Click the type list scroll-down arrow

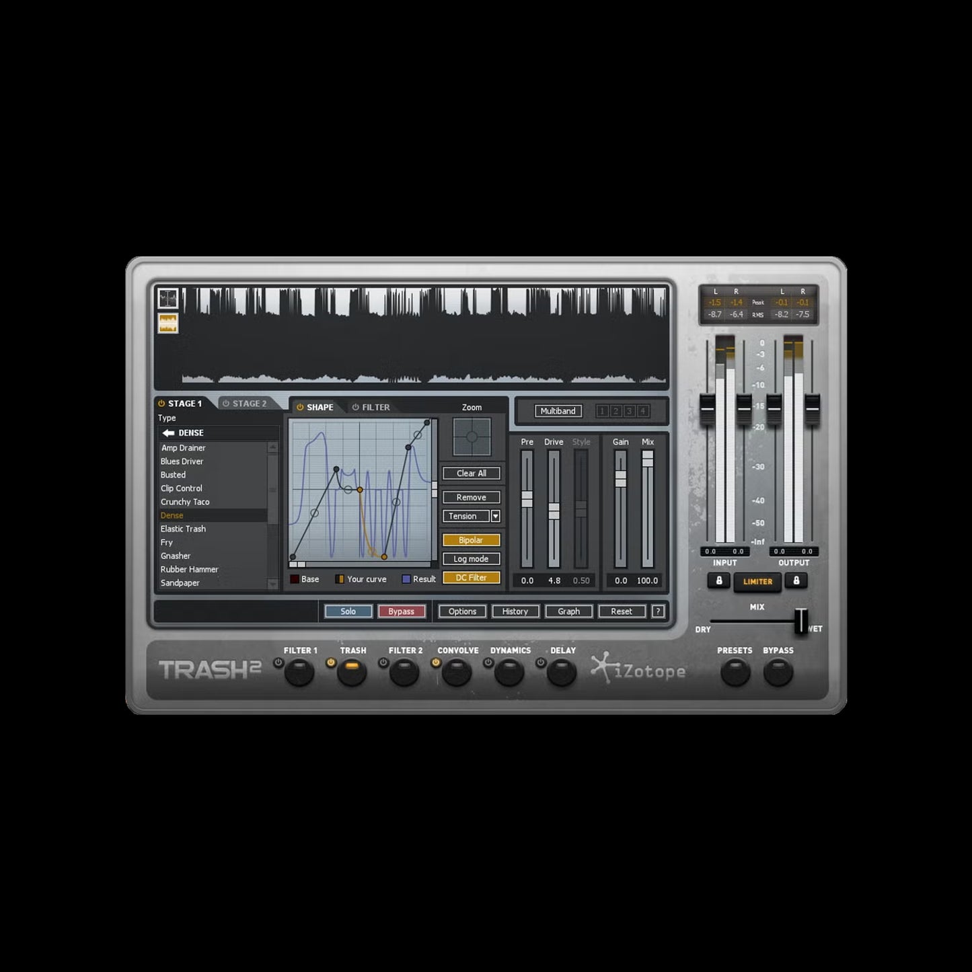pyautogui.click(x=272, y=584)
